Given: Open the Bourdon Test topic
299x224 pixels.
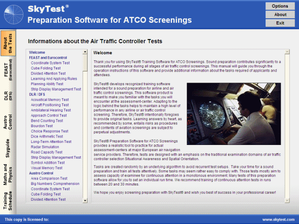Looking at the screenshot, I should [42, 126].
